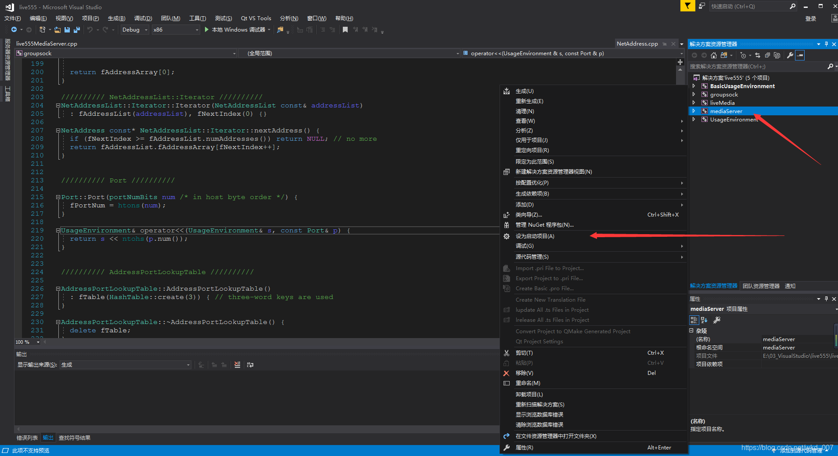Click Sync with Active Document icon
The width and height of the screenshot is (838, 456).
pos(758,55)
